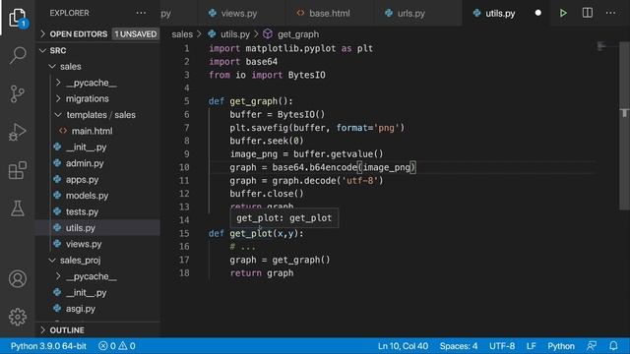This screenshot has width=630, height=354.
Task: Select Python 3.9.0 64-bit interpreter
Action: [48, 346]
